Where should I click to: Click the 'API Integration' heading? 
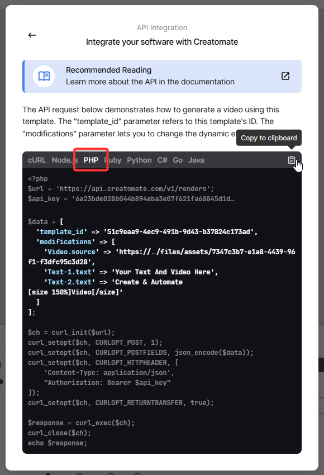coord(162,27)
